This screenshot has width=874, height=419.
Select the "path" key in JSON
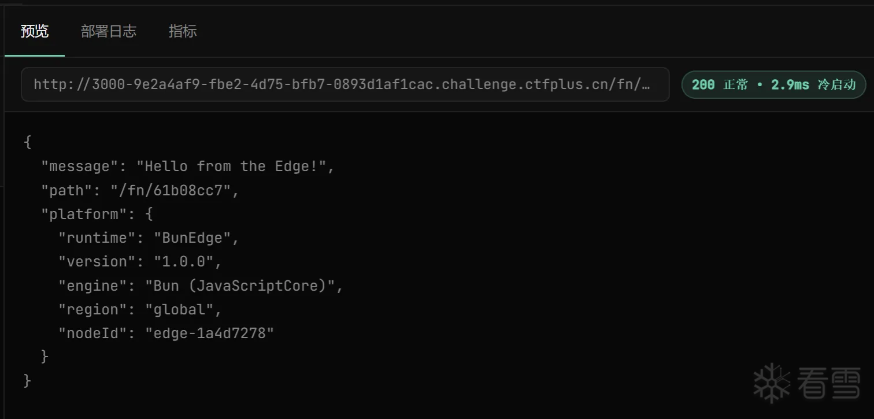(x=66, y=191)
